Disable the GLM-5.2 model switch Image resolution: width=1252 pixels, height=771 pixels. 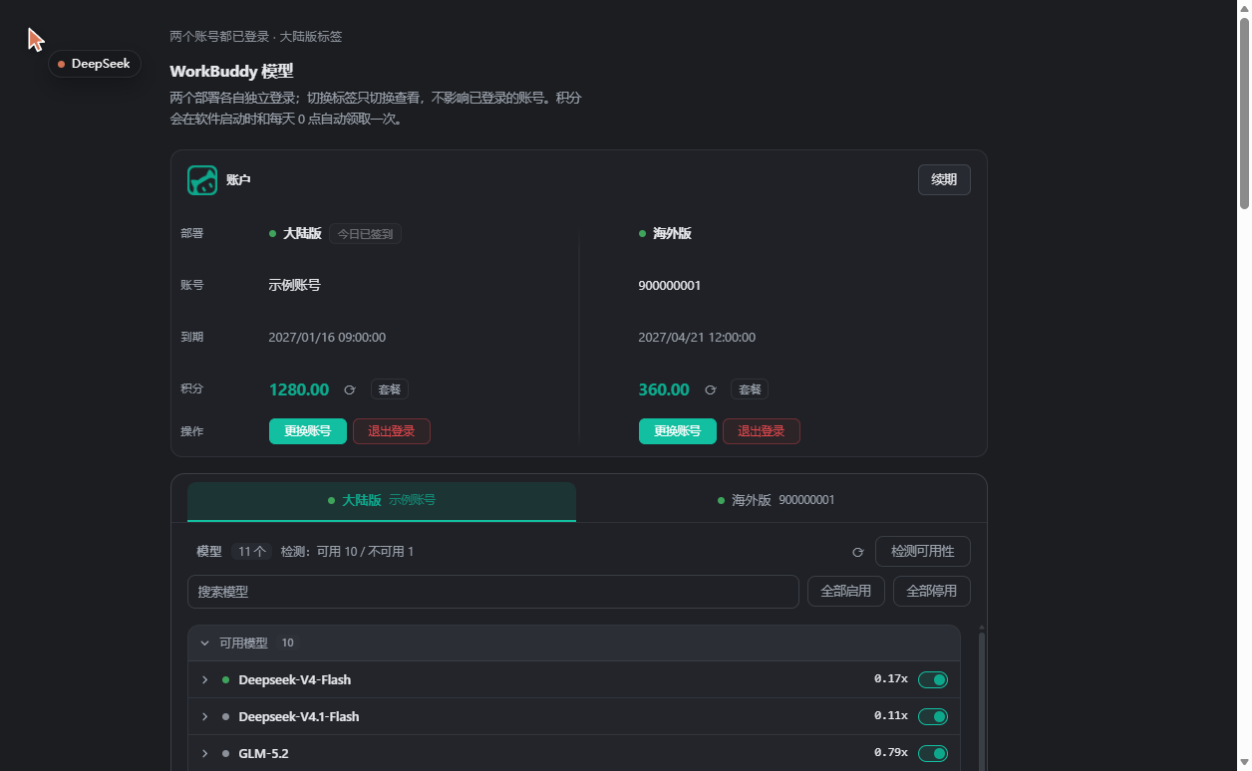[x=933, y=753]
